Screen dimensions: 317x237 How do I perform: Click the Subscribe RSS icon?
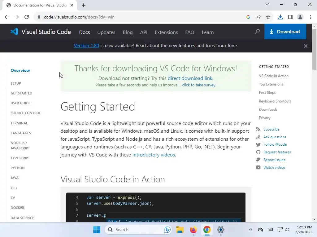pyautogui.click(x=258, y=129)
